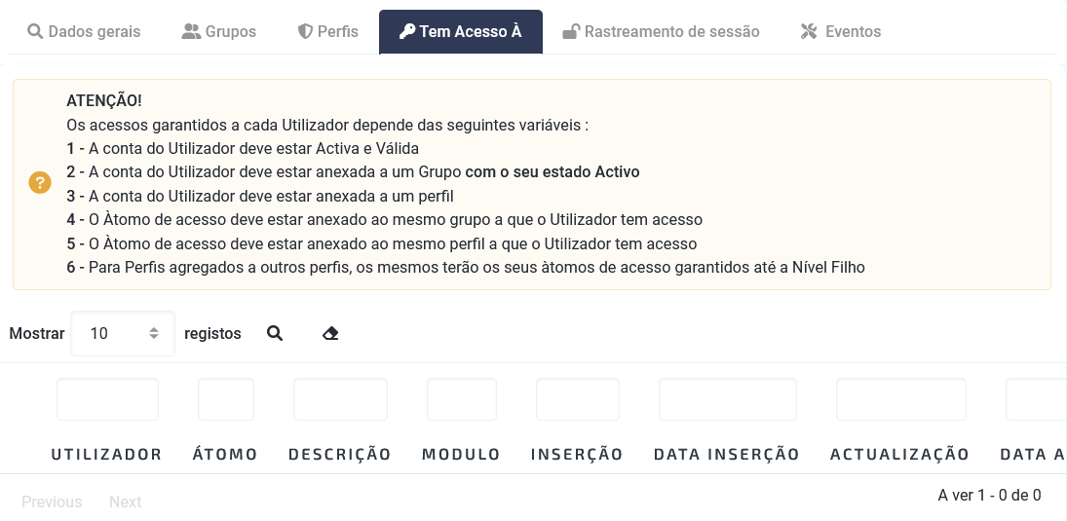This screenshot has width=1067, height=521.
Task: Select the Tem Acesso À tab
Action: click(x=461, y=31)
